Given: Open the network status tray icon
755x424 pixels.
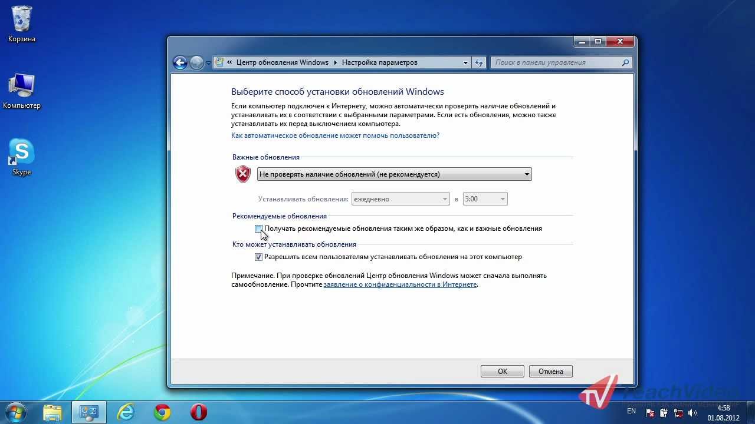Looking at the screenshot, I should [x=678, y=412].
